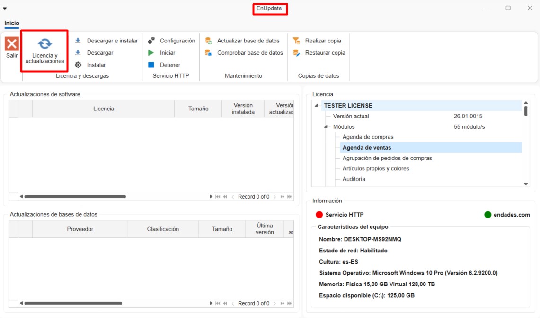Switch to the Inicio ribbon tab

(x=12, y=23)
